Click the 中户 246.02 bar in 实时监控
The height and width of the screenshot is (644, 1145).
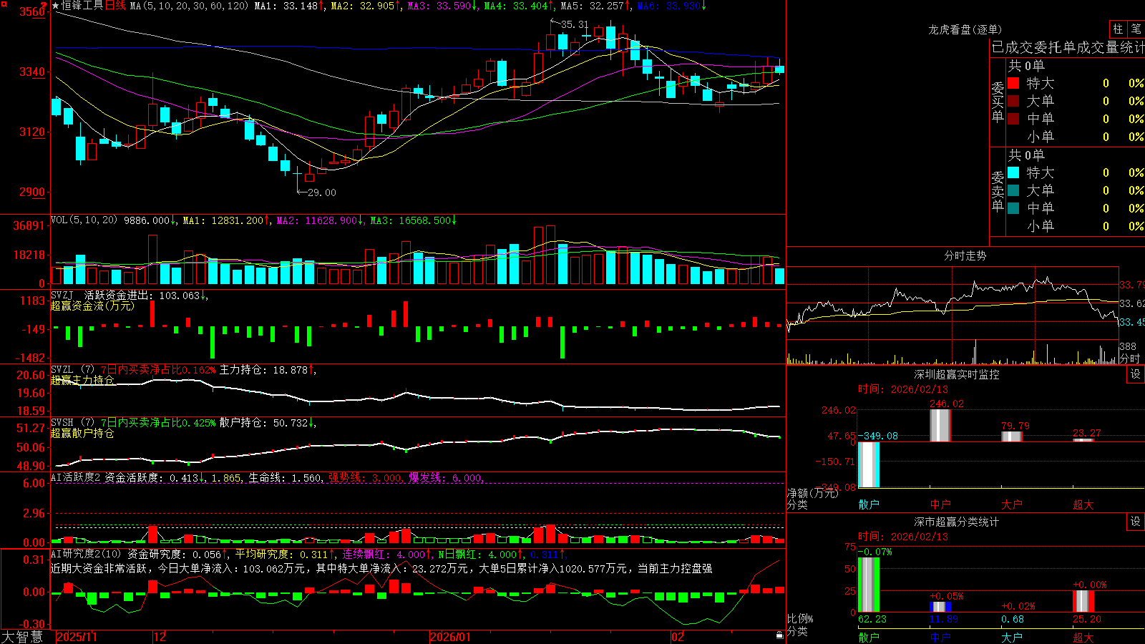[x=940, y=425]
